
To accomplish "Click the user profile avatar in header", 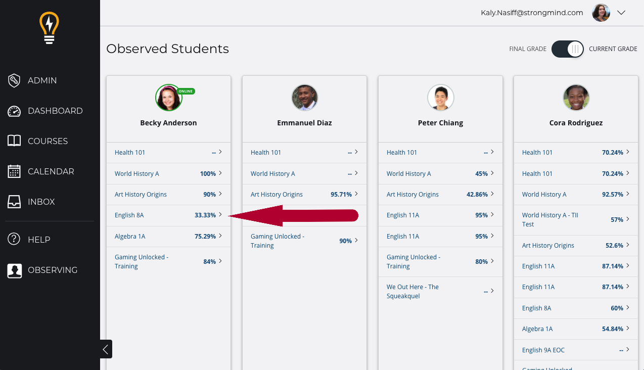I will pos(601,13).
